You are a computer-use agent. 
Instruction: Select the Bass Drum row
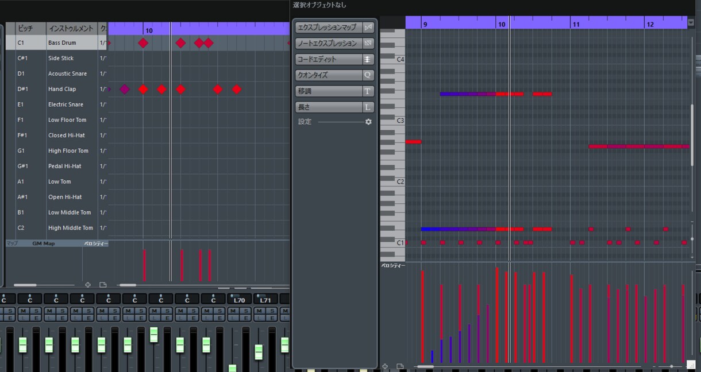click(57, 42)
